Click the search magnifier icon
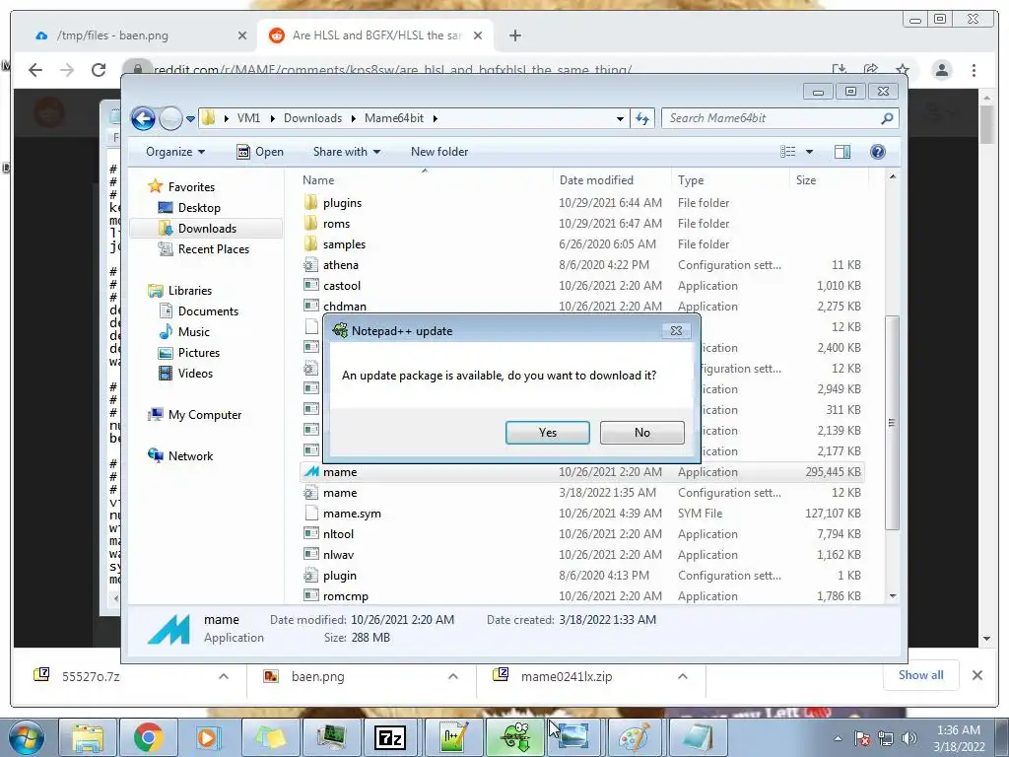The width and height of the screenshot is (1009, 757). [887, 118]
